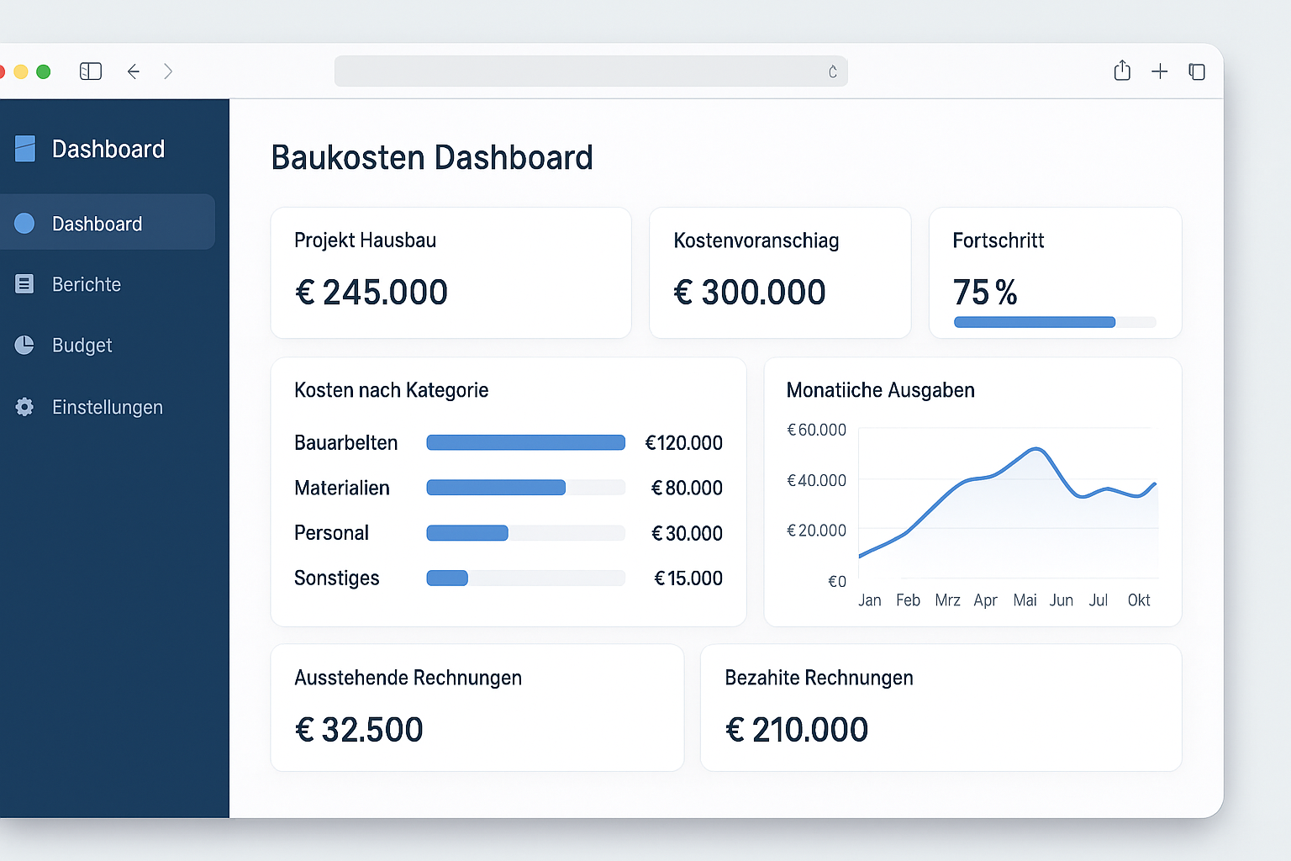
Task: Focus the browser address bar
Action: (x=591, y=71)
